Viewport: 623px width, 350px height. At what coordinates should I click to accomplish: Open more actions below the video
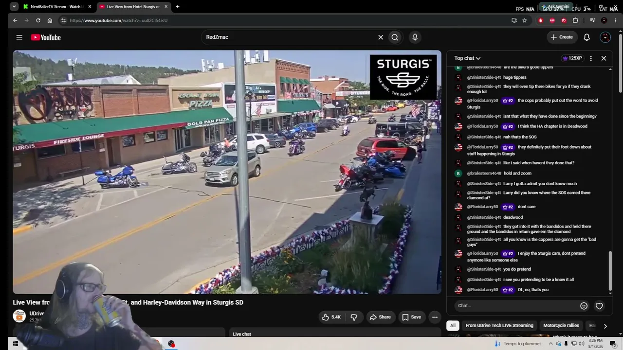click(435, 317)
